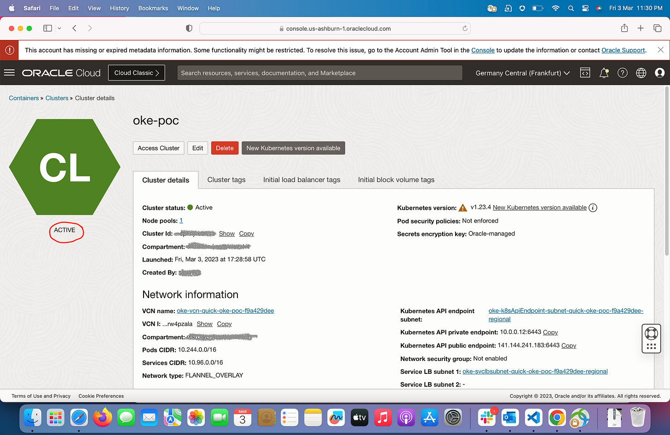
Task: Click Safari's Share icon
Action: (624, 28)
